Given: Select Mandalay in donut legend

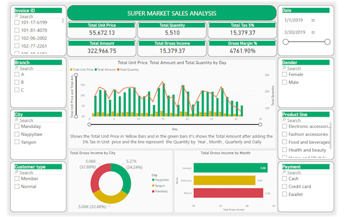Looking at the screenshot, I should pos(160,191).
